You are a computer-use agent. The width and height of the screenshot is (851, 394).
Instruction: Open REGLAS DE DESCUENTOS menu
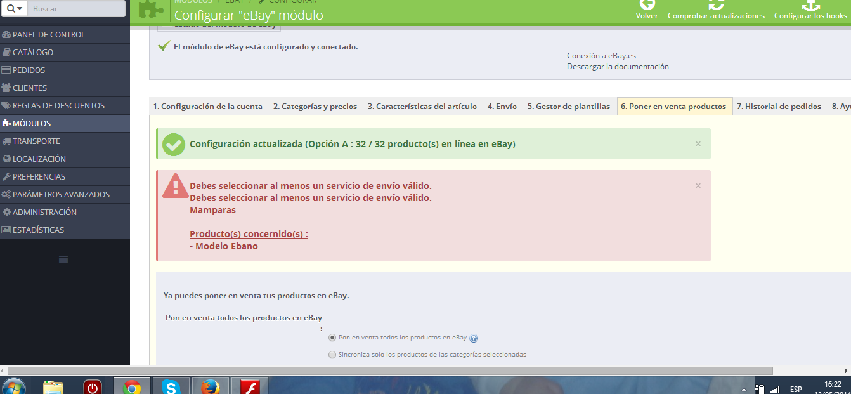[x=65, y=105]
